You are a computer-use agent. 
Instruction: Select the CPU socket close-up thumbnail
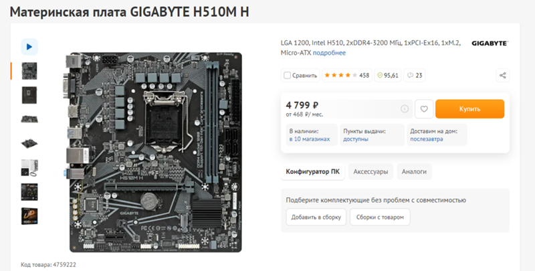29,95
